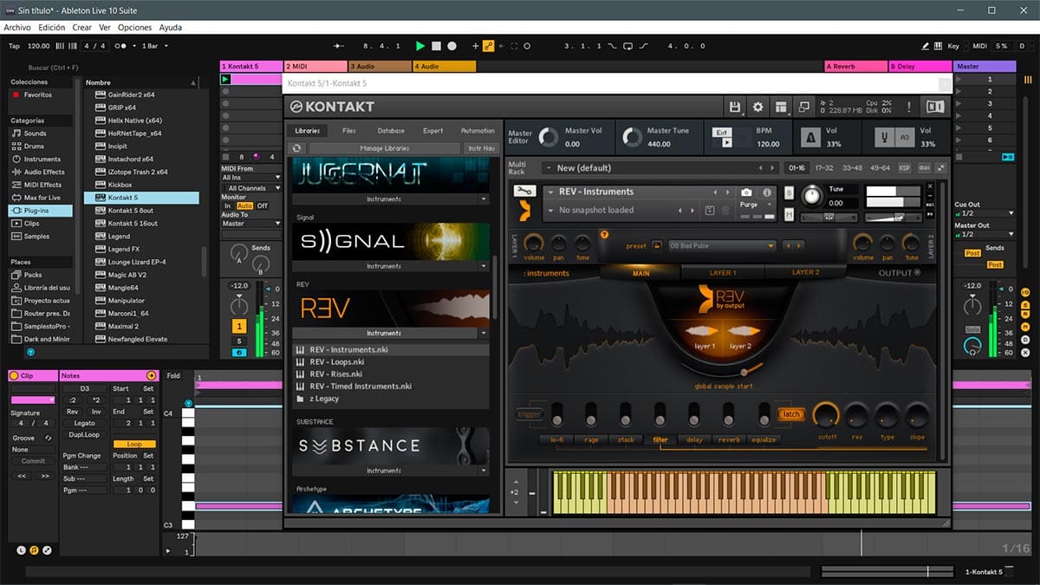Click the Ableton transport Stop button

(437, 46)
